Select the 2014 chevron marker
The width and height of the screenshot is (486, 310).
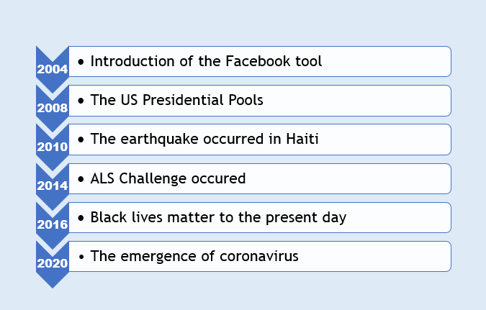pyautogui.click(x=52, y=186)
